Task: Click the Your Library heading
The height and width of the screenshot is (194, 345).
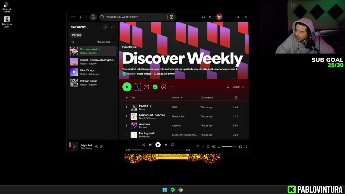Action: (x=78, y=27)
